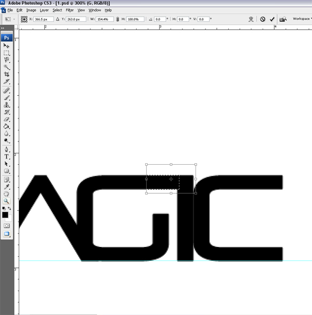The height and width of the screenshot is (315, 312).
Task: Select the Move tool
Action: 6,46
